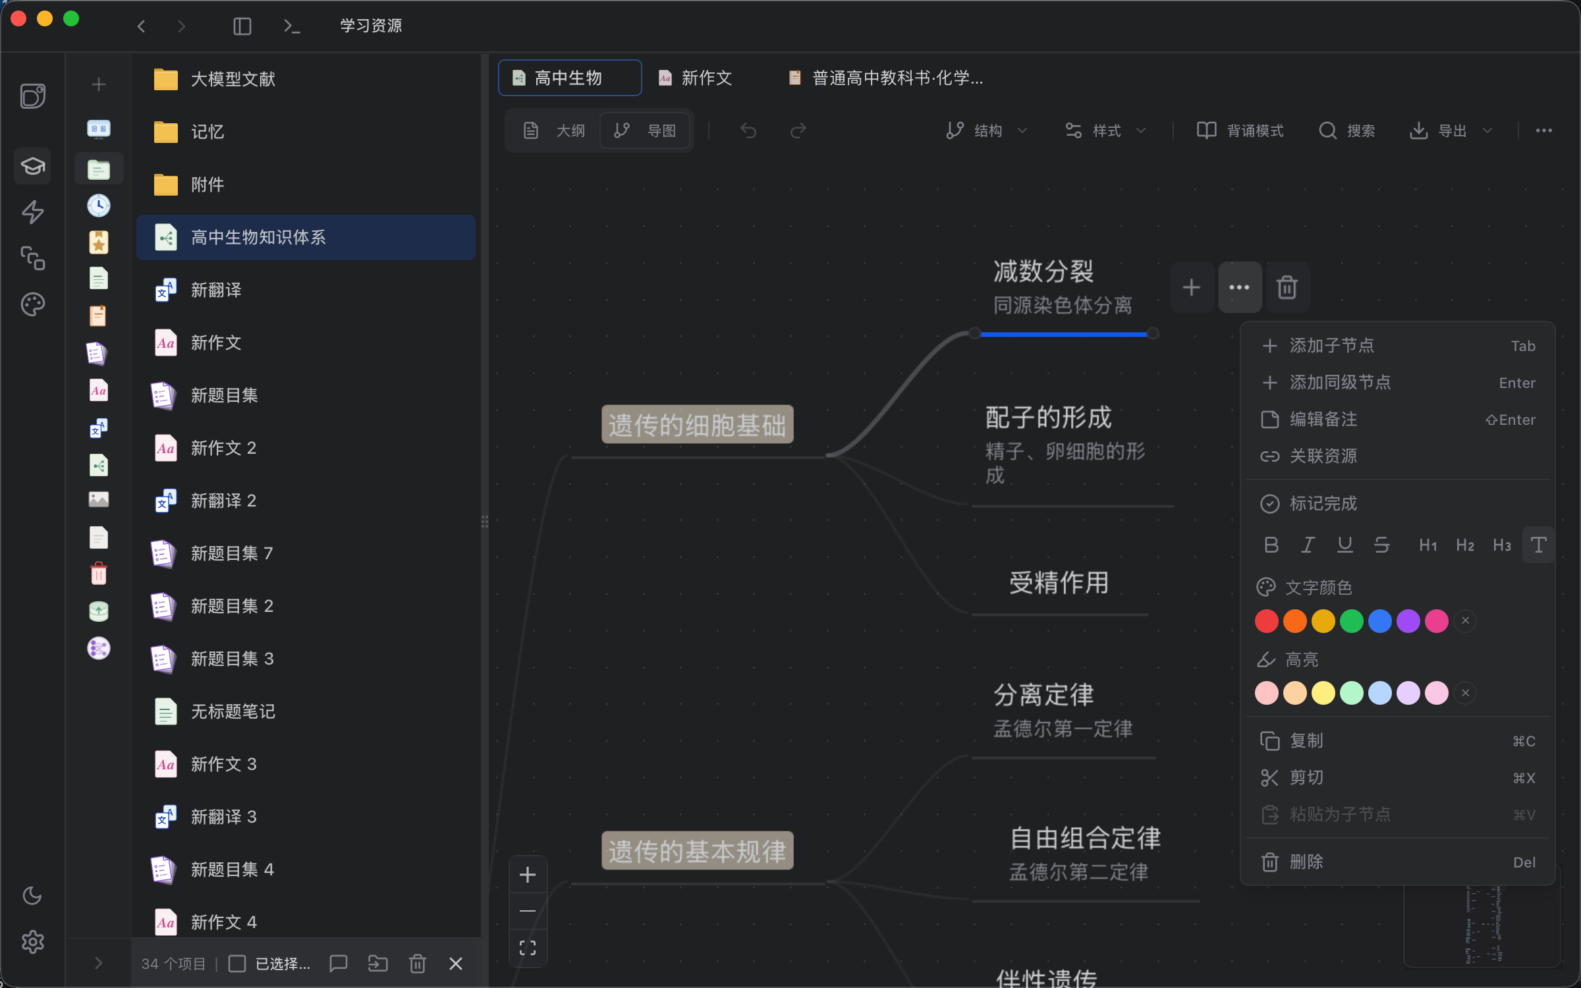This screenshot has width=1581, height=988.
Task: Select 复制 in the context menu
Action: pyautogui.click(x=1306, y=740)
